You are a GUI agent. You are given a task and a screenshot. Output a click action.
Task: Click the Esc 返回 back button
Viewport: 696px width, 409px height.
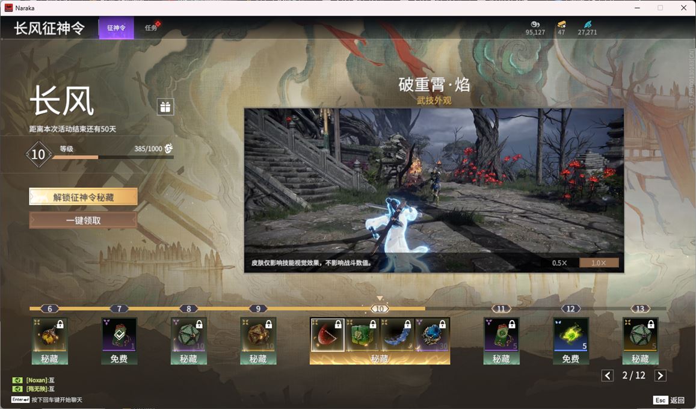point(670,400)
